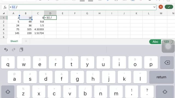Tap the left shift key
Image resolution: width=175 pixels, height=98 pixels.
pyautogui.click(x=8, y=92)
